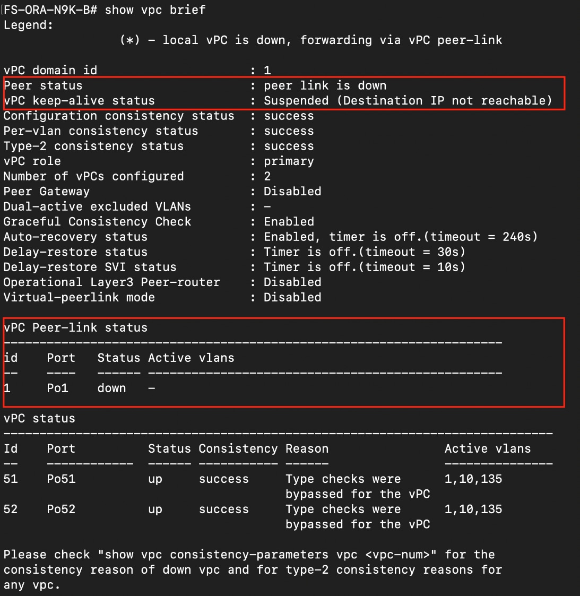Click the vPC role value "primary"

pyautogui.click(x=289, y=161)
